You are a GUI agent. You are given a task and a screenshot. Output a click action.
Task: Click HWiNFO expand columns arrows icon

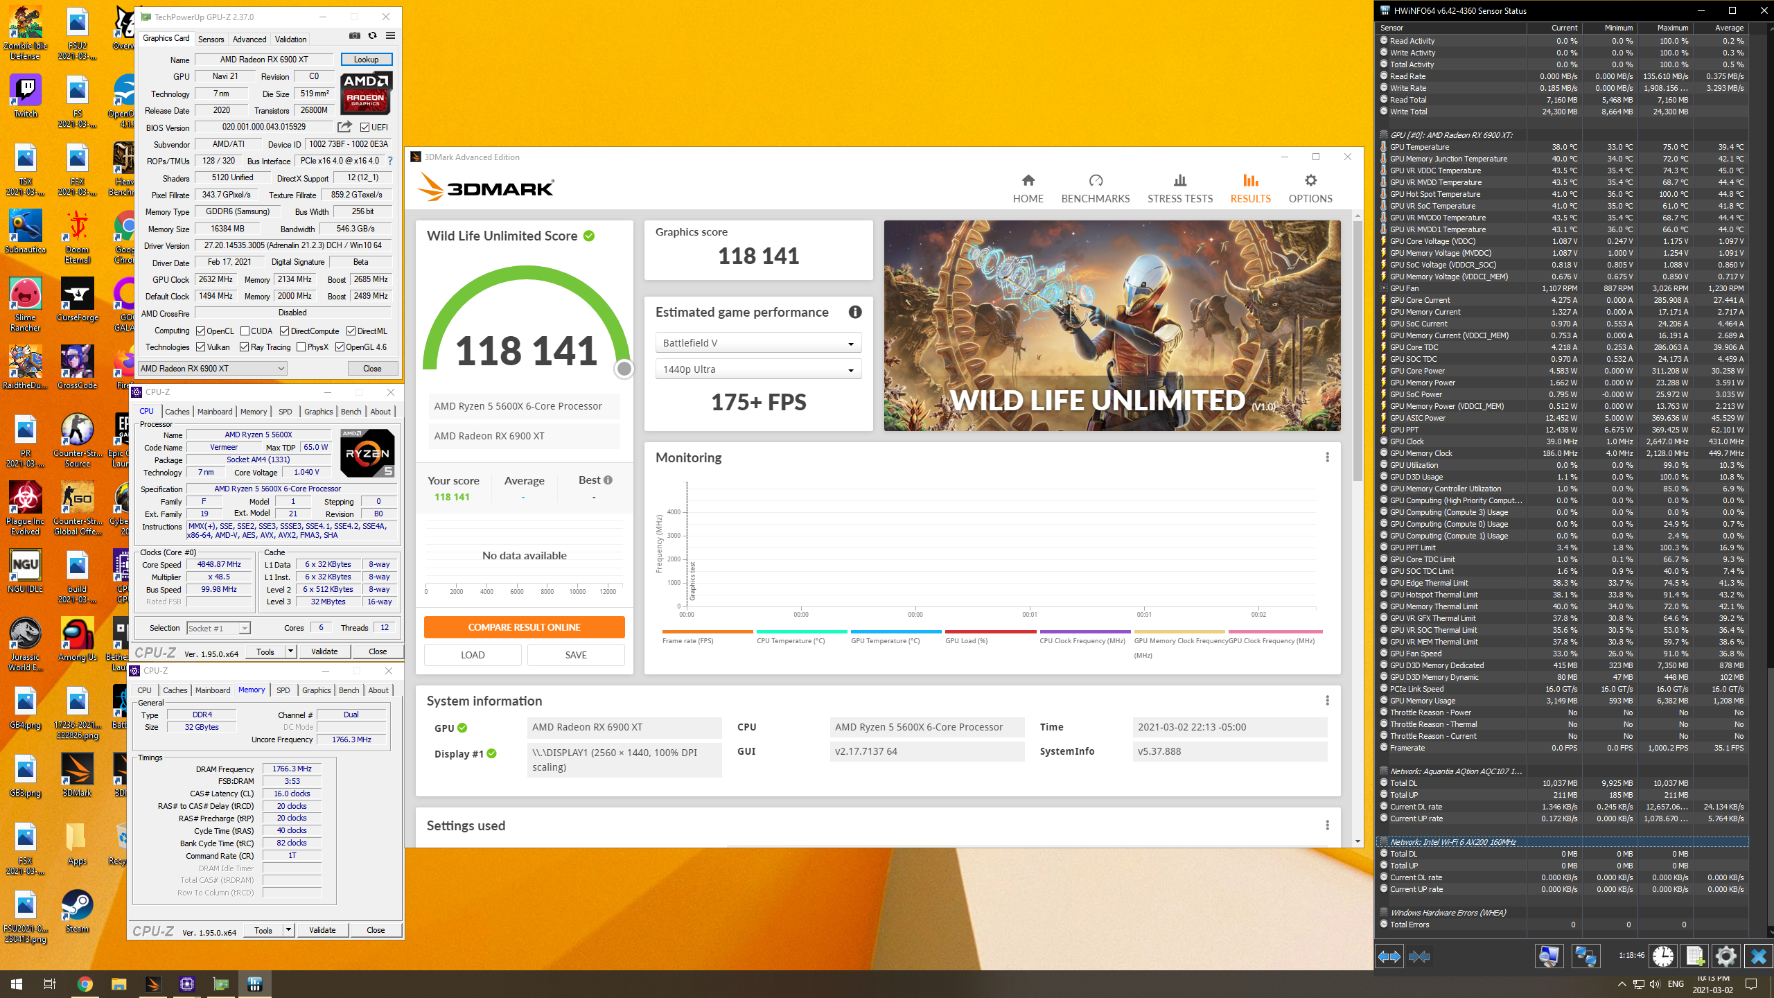pos(1389,956)
